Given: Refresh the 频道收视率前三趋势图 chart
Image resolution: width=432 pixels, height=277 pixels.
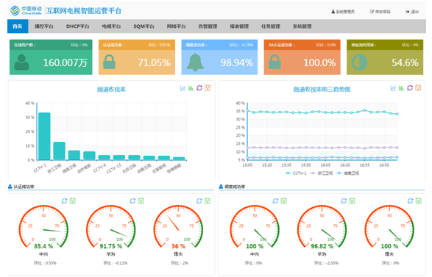Looking at the screenshot, I should coord(410,88).
